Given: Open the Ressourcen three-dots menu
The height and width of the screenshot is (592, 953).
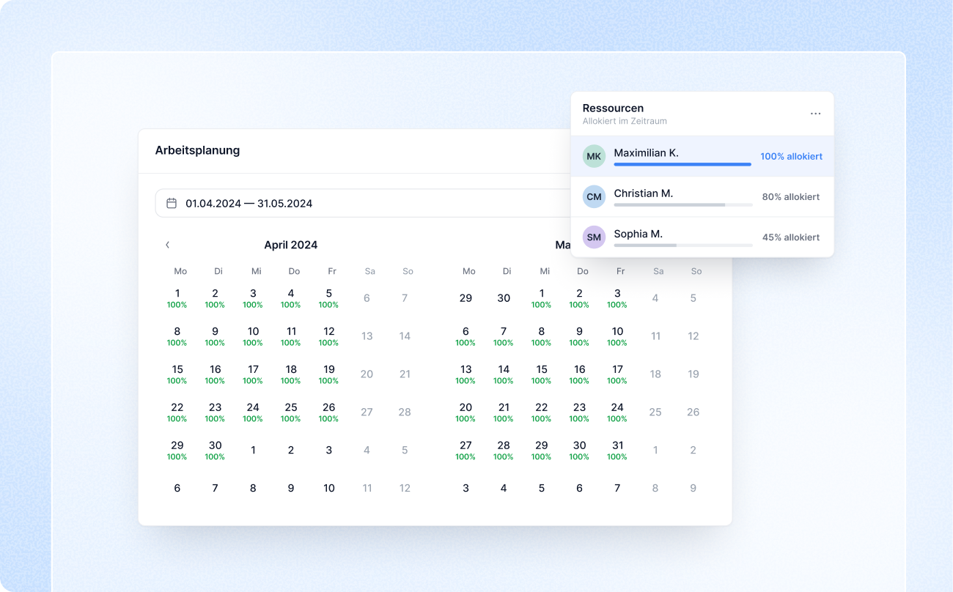Looking at the screenshot, I should (x=815, y=114).
